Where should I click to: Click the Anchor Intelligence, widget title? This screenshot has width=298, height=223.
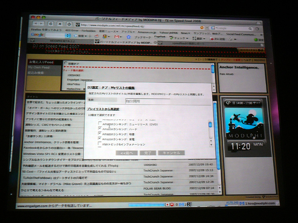(239, 67)
